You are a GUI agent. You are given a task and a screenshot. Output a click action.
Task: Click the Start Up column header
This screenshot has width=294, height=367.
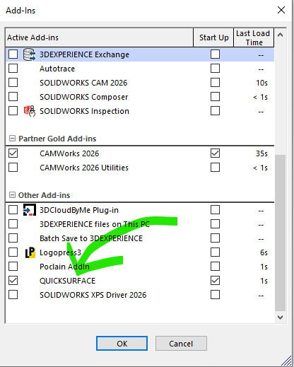213,37
